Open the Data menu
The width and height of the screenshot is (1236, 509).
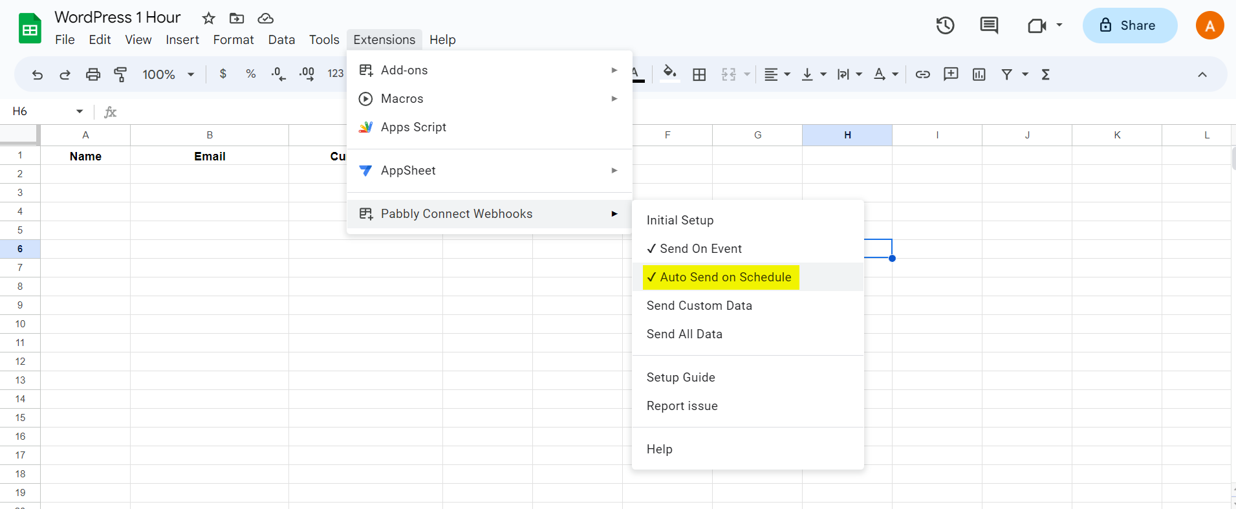281,39
